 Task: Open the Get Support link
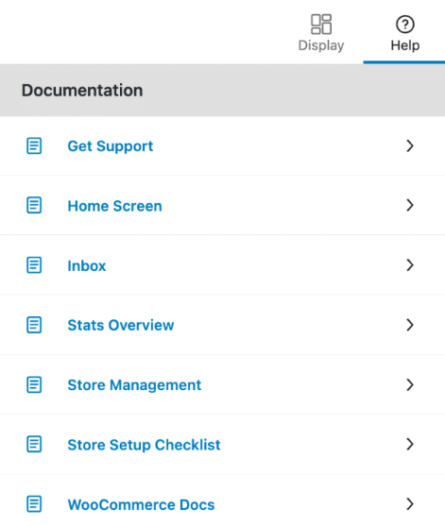click(x=111, y=146)
